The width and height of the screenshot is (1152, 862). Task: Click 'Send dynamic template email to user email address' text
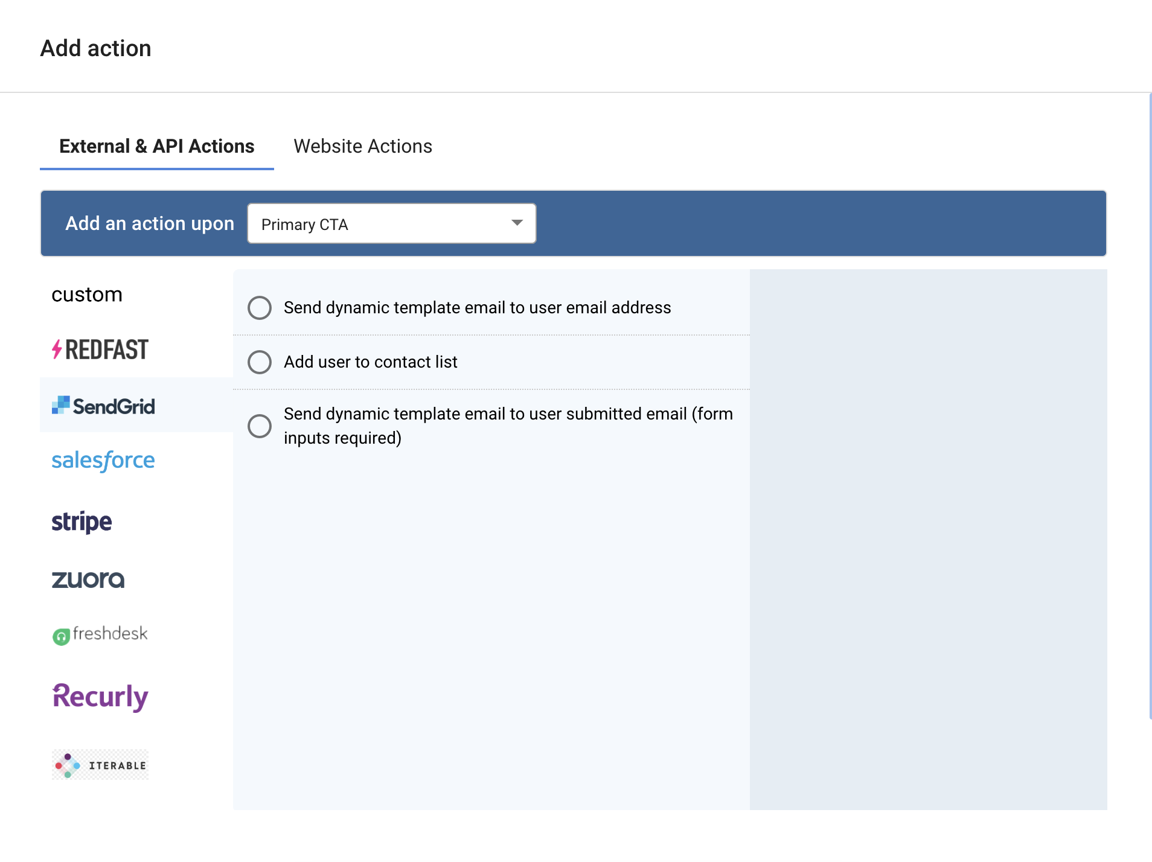[x=478, y=308]
